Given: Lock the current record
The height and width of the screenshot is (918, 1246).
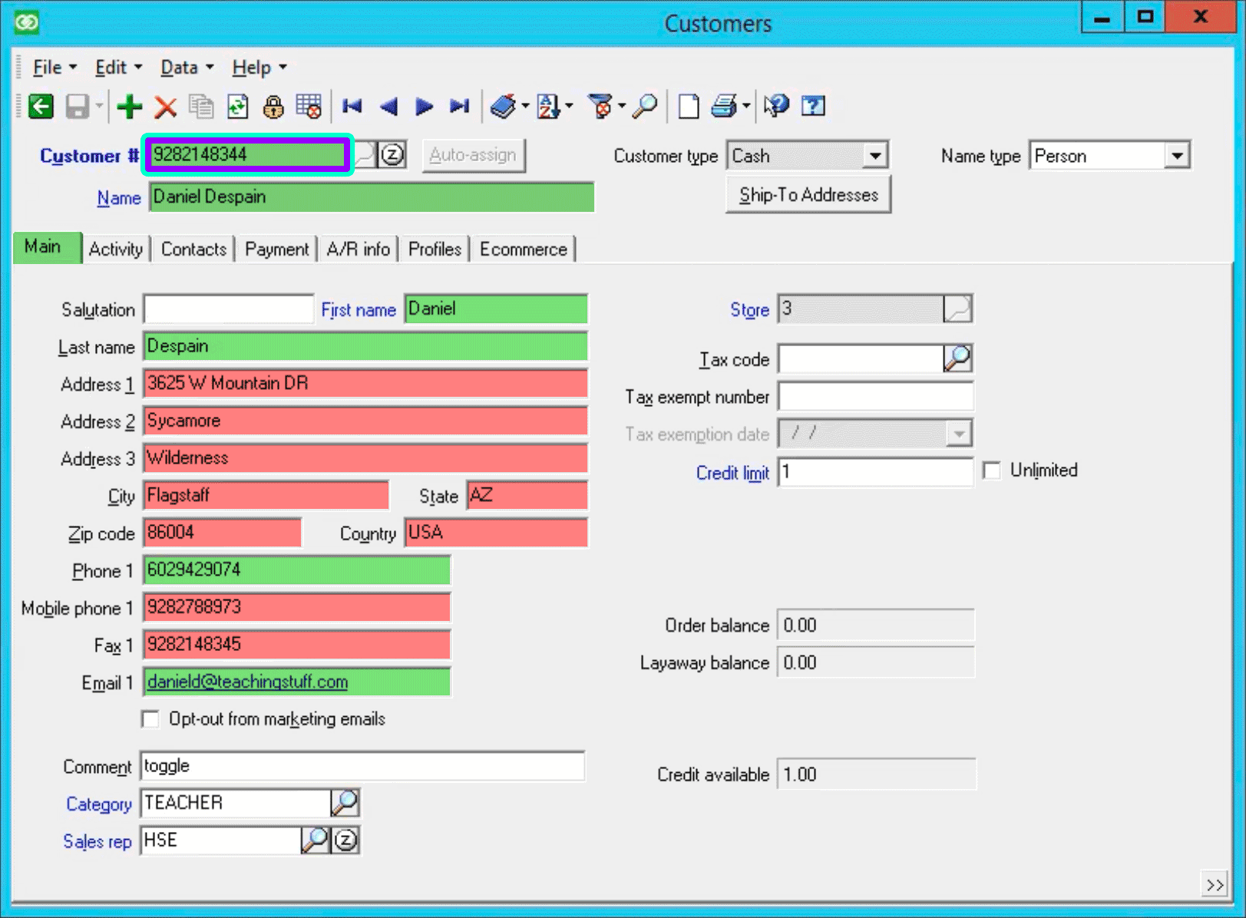Looking at the screenshot, I should [273, 107].
